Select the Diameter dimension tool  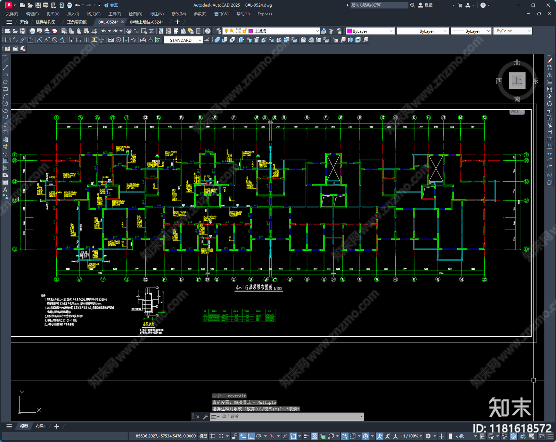click(x=55, y=40)
